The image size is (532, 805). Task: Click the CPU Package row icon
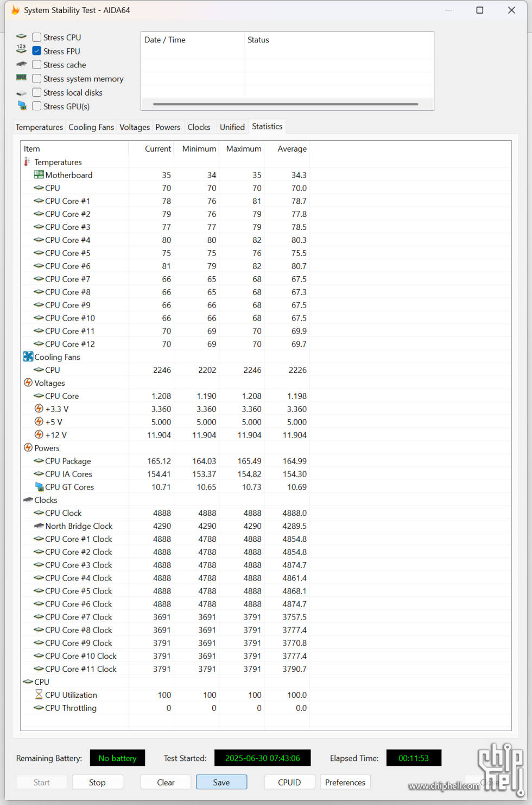tap(39, 461)
